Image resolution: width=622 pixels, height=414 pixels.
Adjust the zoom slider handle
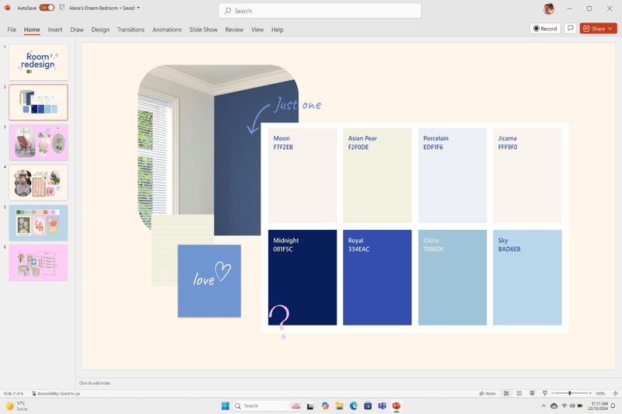569,394
